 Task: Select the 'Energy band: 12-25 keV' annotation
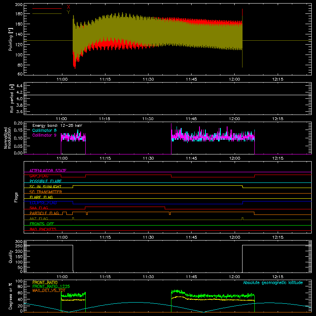click(57, 126)
